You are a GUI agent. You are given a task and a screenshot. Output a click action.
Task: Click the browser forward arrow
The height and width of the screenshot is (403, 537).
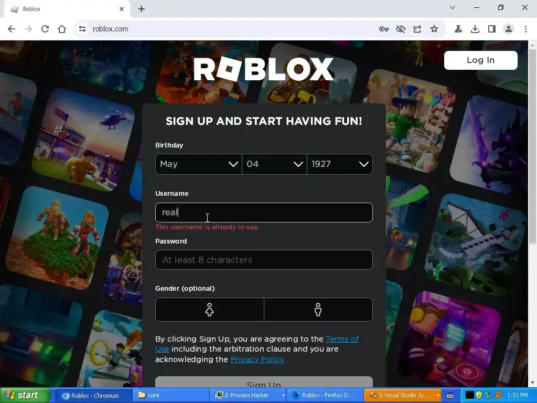pyautogui.click(x=28, y=29)
